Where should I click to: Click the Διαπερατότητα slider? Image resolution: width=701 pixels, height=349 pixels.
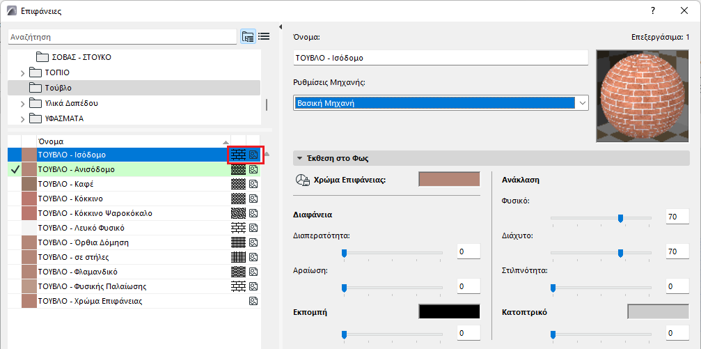pos(392,254)
